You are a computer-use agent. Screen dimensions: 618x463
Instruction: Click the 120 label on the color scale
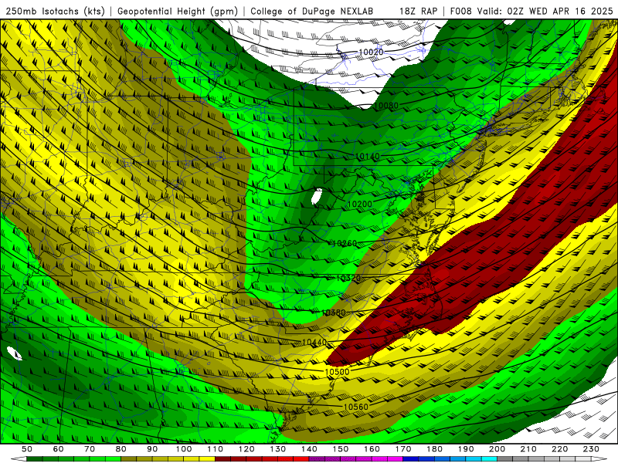click(x=246, y=449)
